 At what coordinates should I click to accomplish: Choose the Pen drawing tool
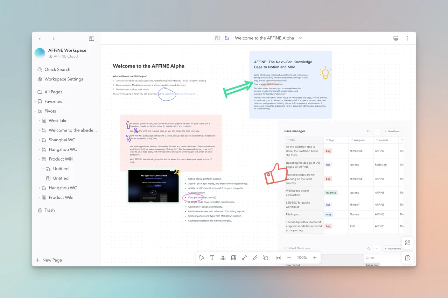(x=255, y=258)
